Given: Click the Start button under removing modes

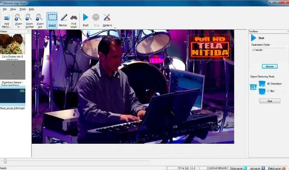Looking at the screenshot, I should tap(270, 101).
